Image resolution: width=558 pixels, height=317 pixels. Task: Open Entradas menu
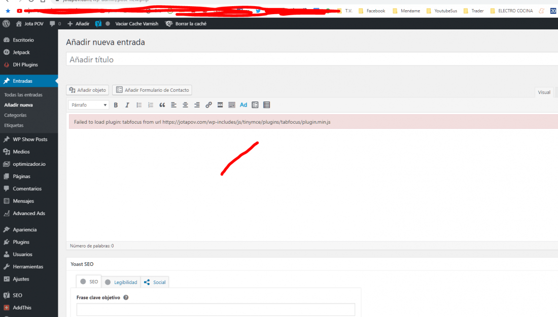coord(29,81)
